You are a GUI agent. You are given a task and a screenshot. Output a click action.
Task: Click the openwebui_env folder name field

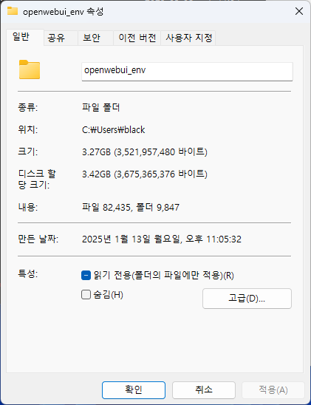pyautogui.click(x=187, y=71)
